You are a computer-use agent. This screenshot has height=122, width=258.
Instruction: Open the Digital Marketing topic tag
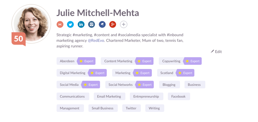coord(81,73)
